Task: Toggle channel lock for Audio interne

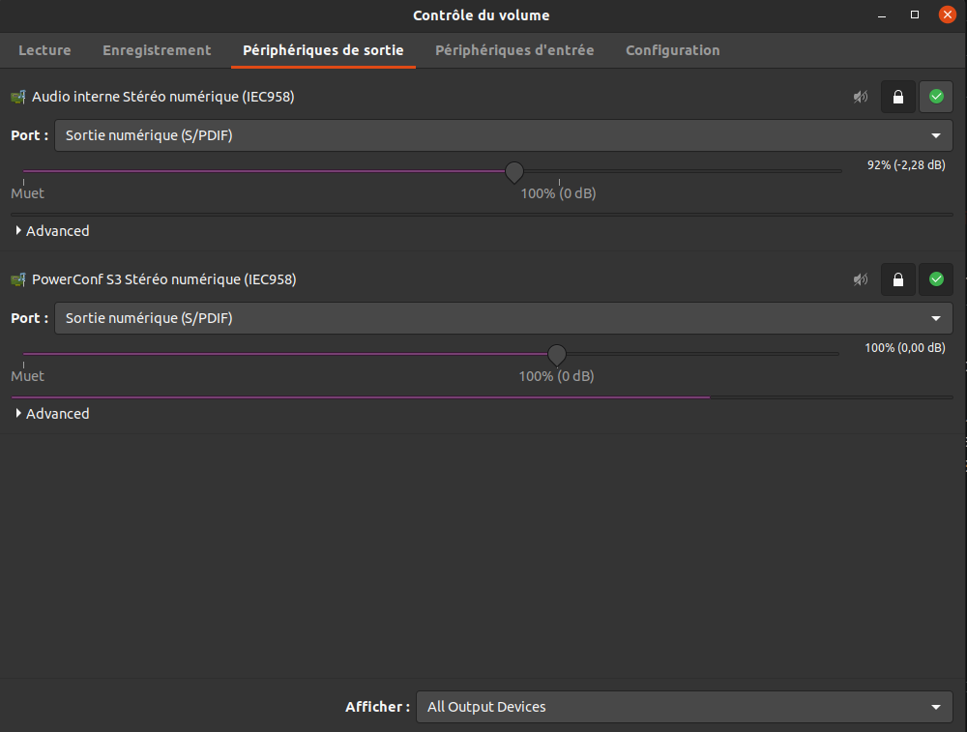Action: pos(897,97)
